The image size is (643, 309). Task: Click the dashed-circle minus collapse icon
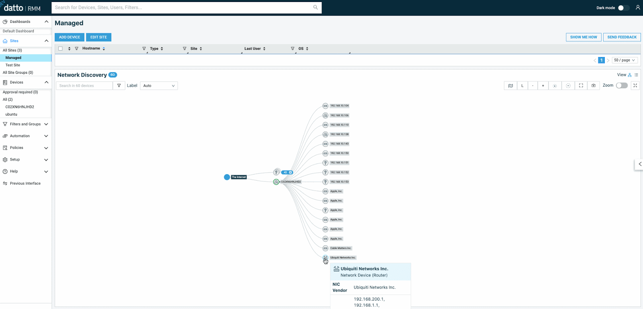(x=568, y=85)
